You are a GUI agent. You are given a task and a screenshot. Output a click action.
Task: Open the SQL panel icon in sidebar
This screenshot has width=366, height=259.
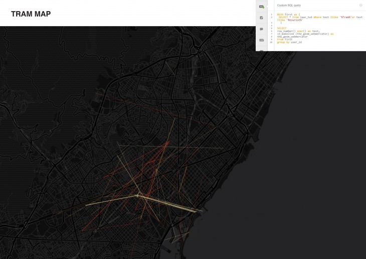[261, 7]
